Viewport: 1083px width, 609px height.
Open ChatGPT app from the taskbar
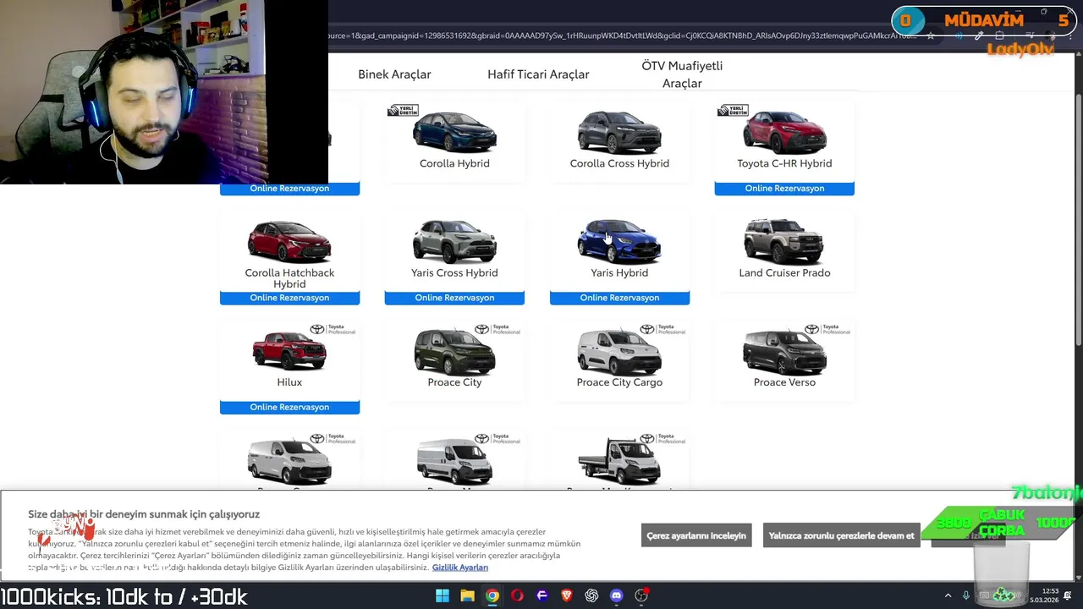click(591, 595)
